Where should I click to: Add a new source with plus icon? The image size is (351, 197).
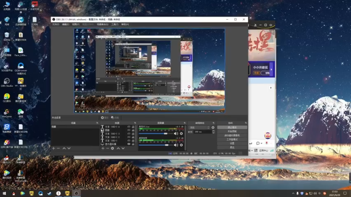click(103, 148)
